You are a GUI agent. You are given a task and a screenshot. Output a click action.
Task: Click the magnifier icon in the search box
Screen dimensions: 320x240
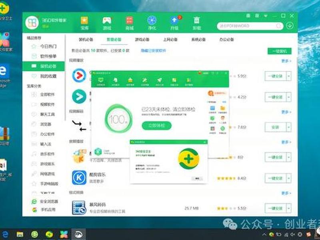278,26
